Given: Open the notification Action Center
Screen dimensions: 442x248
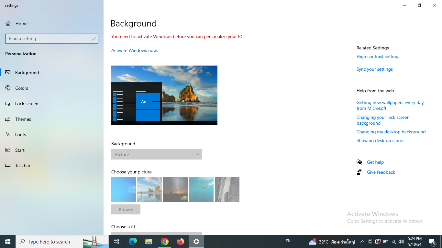Looking at the screenshot, I should 432,242.
